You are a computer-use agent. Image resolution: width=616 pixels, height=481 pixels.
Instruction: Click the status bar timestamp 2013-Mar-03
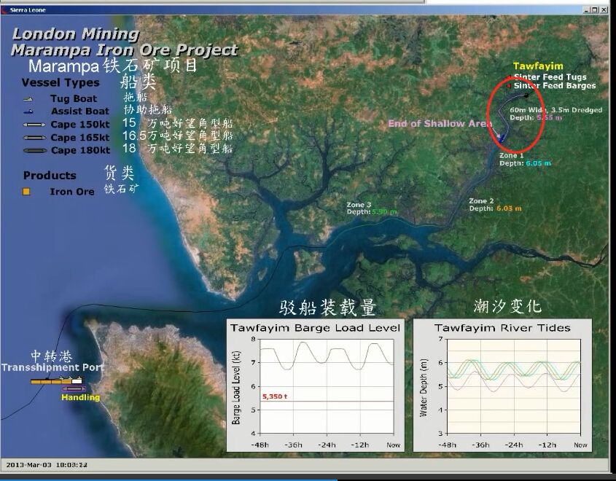tap(47, 465)
